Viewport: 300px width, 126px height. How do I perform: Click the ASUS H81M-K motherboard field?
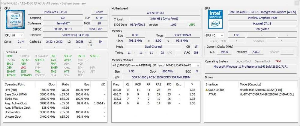coord(156,13)
